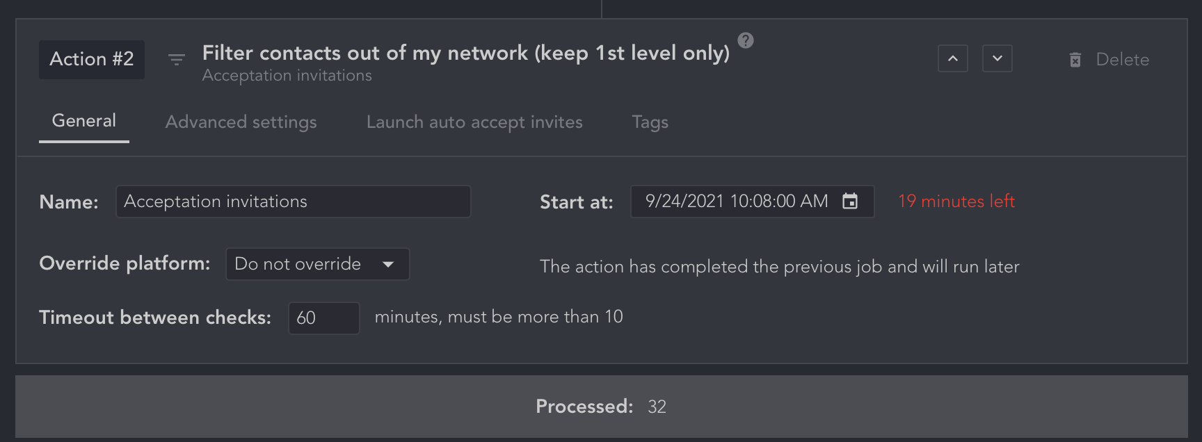
Task: Switch to the Tags tab
Action: 650,122
